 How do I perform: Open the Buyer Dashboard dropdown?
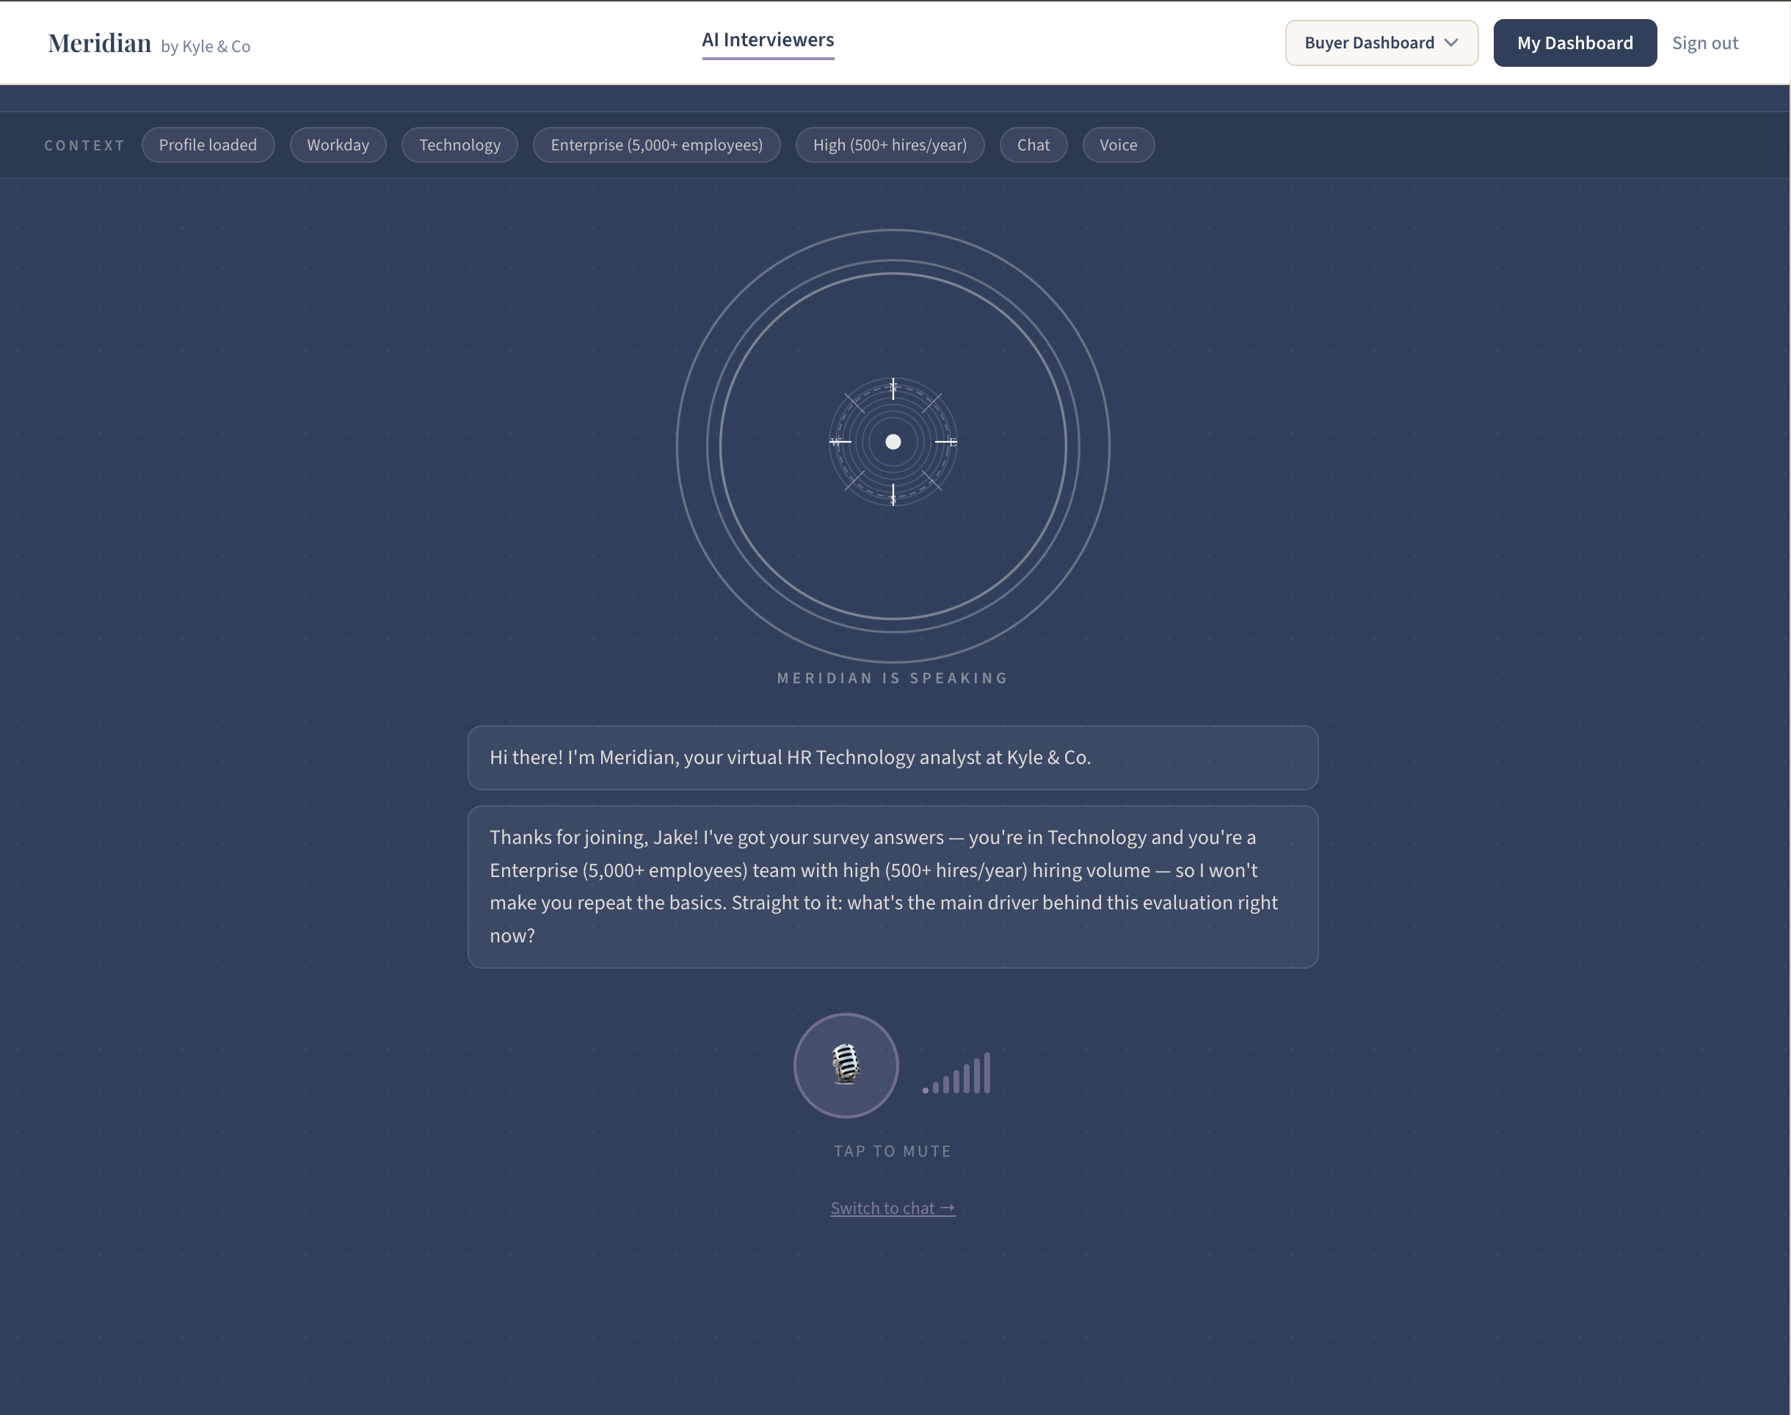1381,43
